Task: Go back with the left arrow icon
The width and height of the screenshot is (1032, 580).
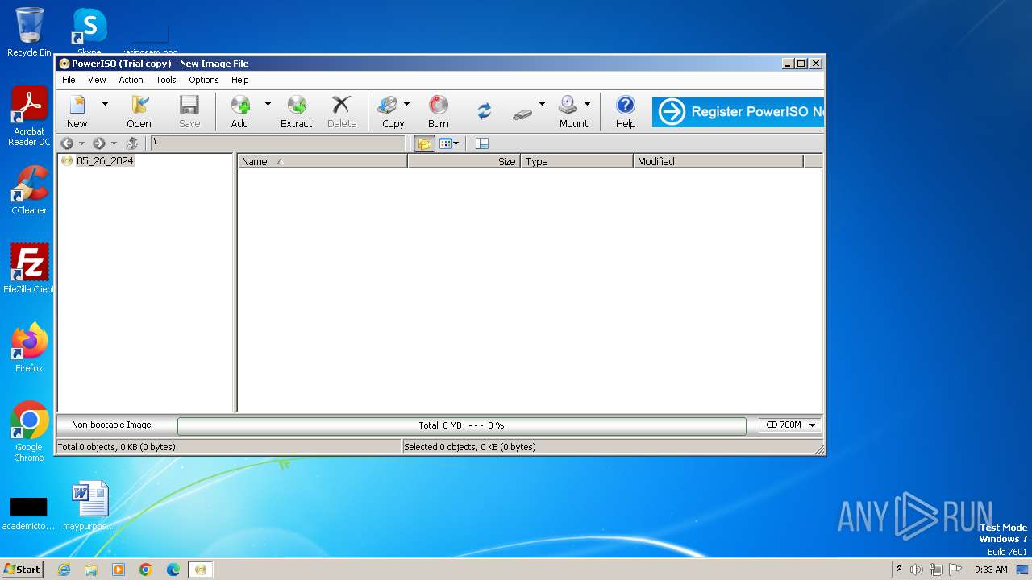Action: click(x=67, y=143)
